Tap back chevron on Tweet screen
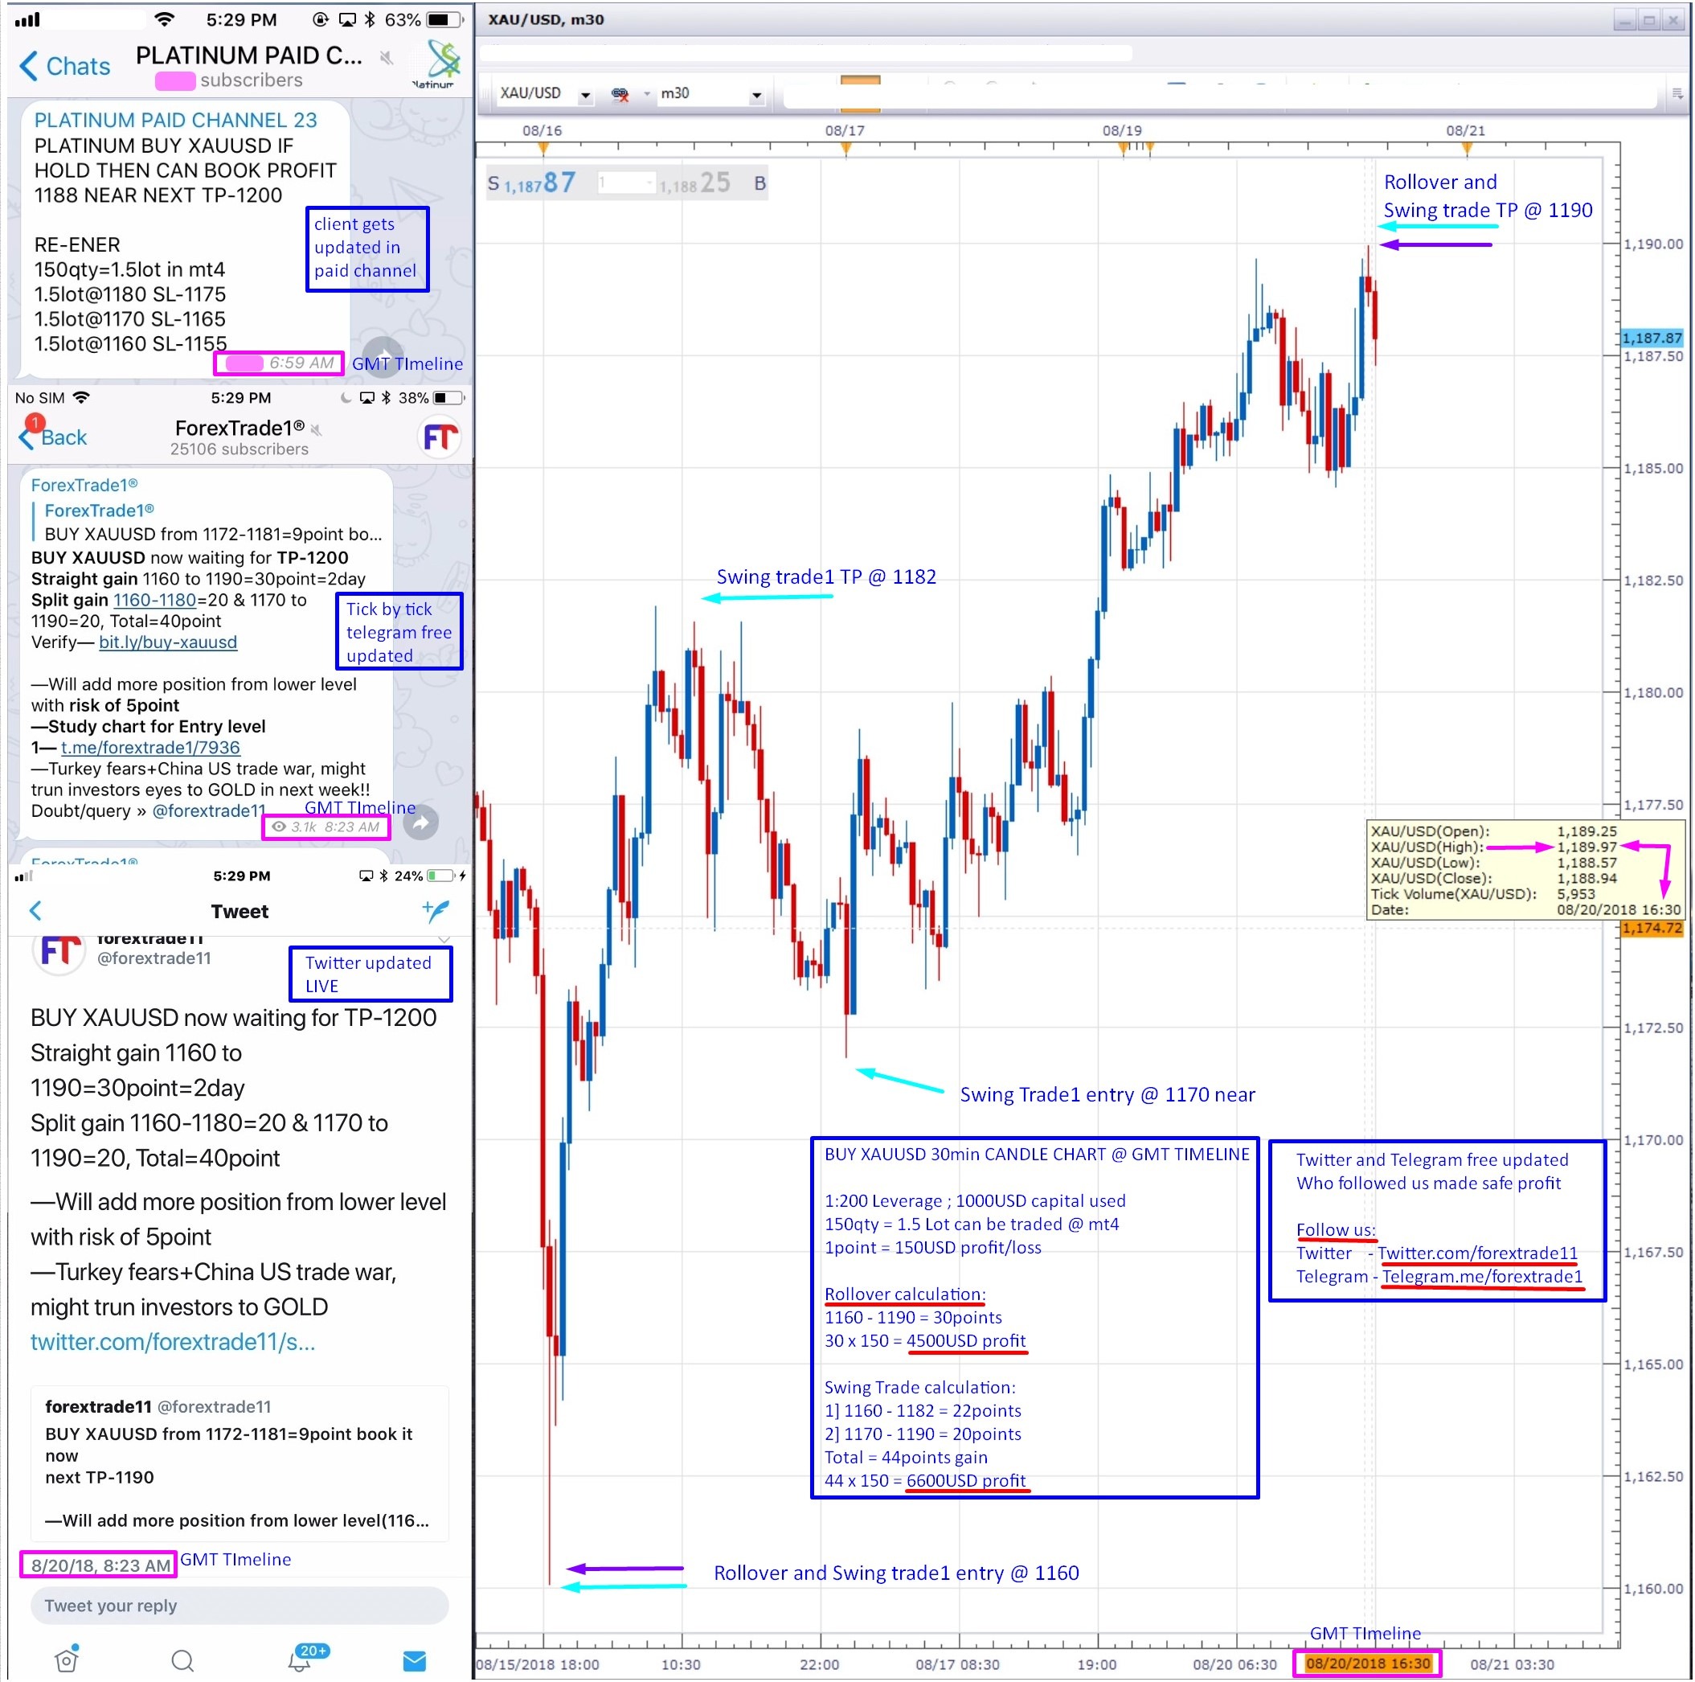The width and height of the screenshot is (1695, 1682). coord(35,910)
